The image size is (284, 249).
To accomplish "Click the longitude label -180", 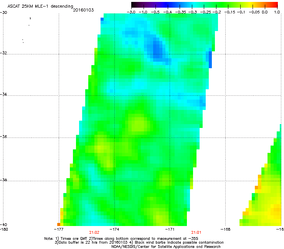I will [4, 229].
